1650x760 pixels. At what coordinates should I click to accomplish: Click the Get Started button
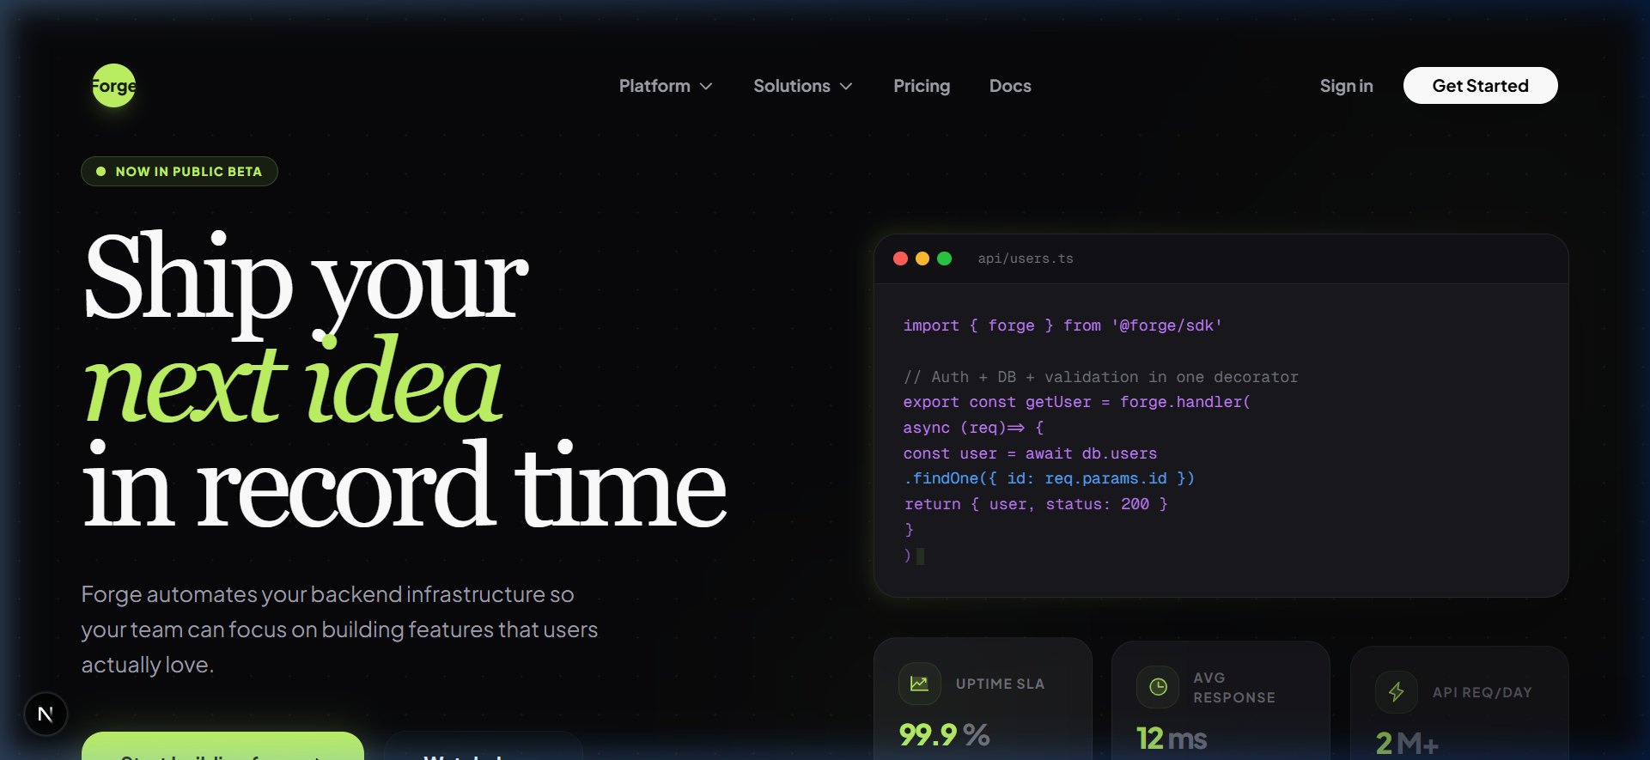coord(1480,86)
